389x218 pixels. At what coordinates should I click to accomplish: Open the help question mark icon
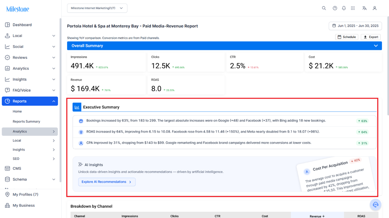335,8
